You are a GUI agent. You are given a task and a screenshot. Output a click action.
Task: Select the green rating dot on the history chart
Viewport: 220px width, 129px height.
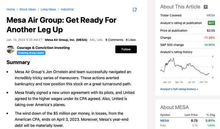[x=166, y=64]
